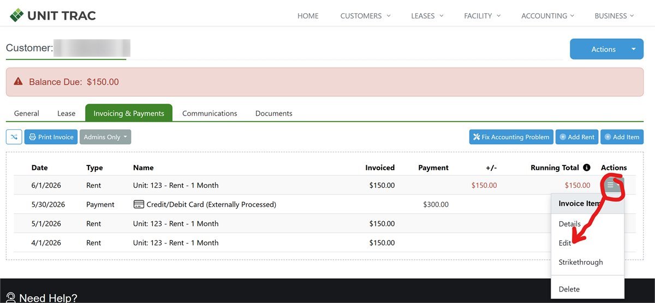
Task: Open the hamburger actions menu for the 6/1/2026 rent row
Action: pos(614,186)
